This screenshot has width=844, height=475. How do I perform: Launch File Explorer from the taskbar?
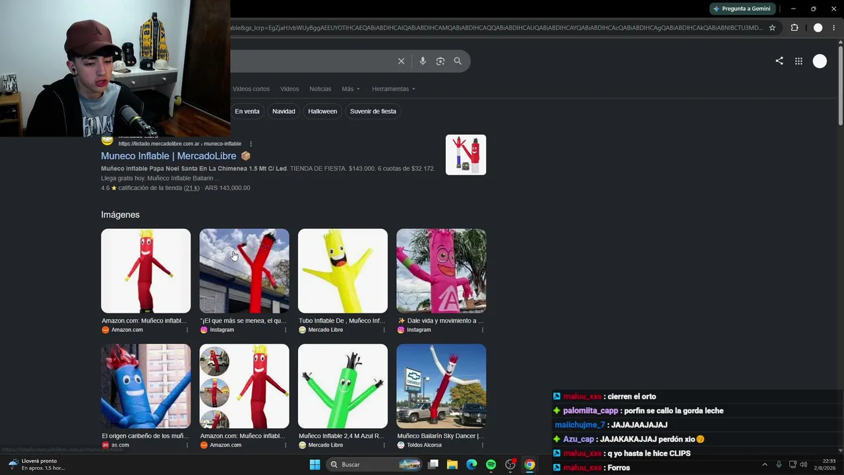452,464
